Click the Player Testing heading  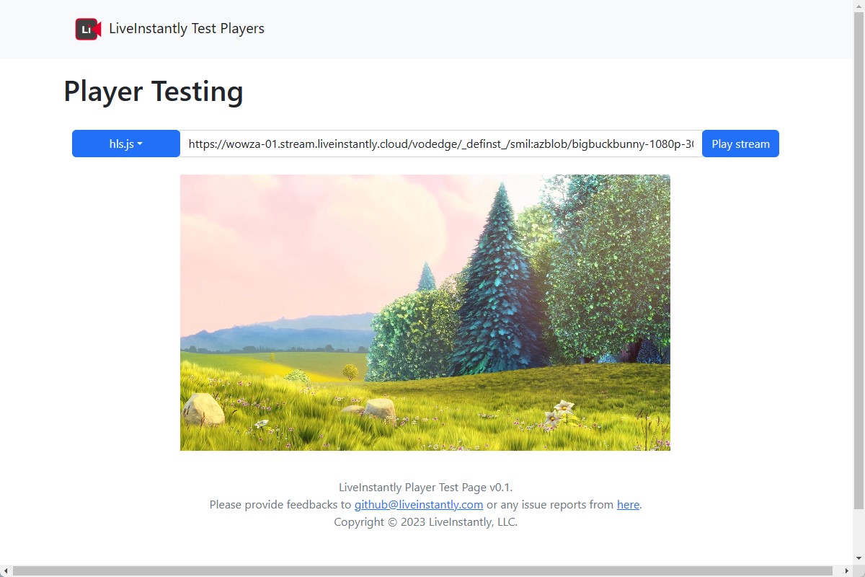pyautogui.click(x=153, y=92)
